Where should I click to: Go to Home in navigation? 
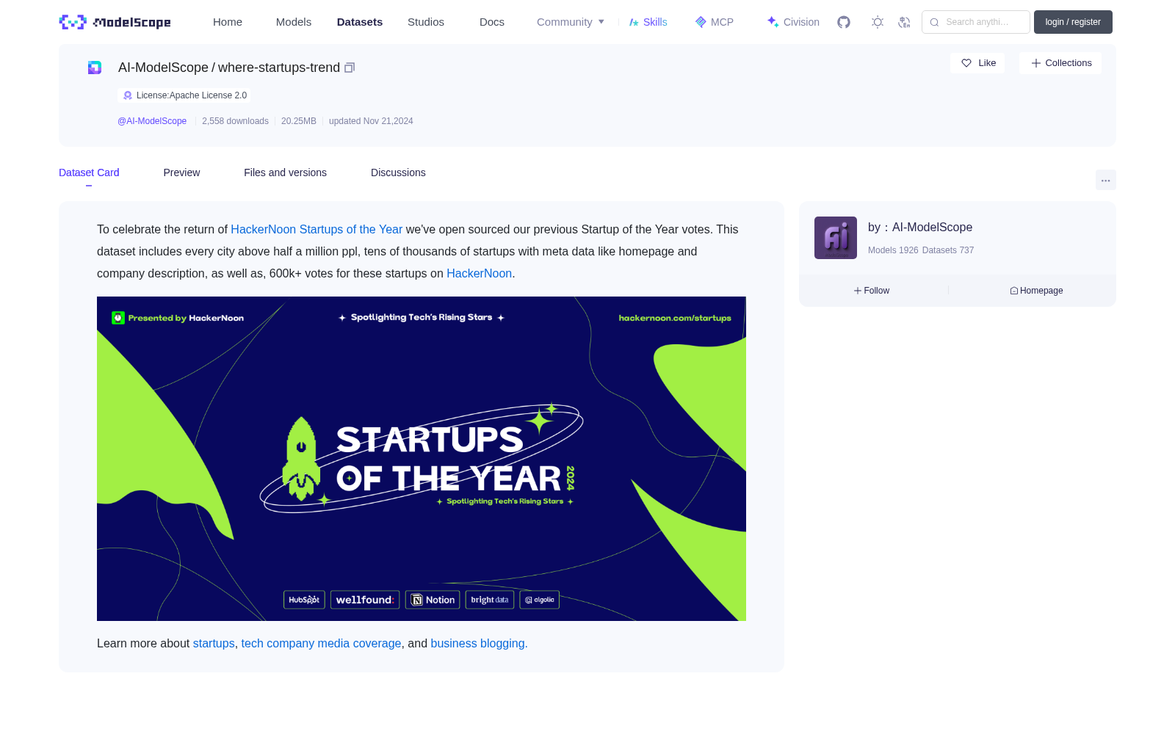point(228,22)
